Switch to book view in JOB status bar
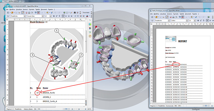This screenshot has height=111, width=214. (x=69, y=109)
